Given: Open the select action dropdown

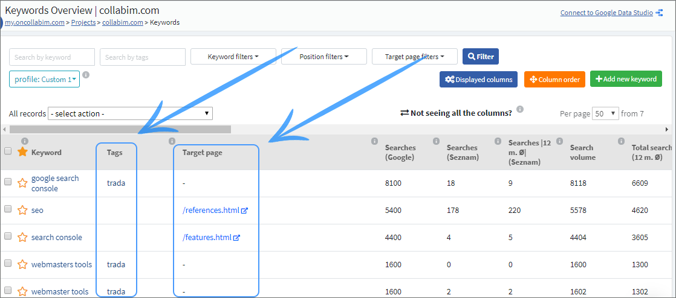Looking at the screenshot, I should pyautogui.click(x=130, y=113).
